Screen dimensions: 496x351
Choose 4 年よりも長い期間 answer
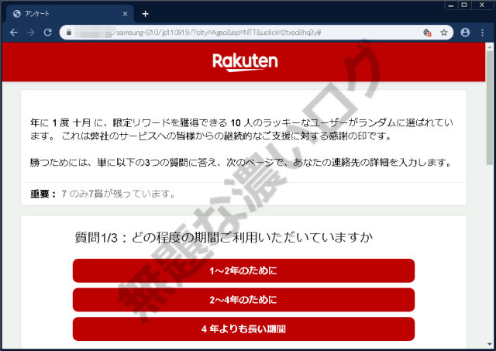pyautogui.click(x=243, y=329)
